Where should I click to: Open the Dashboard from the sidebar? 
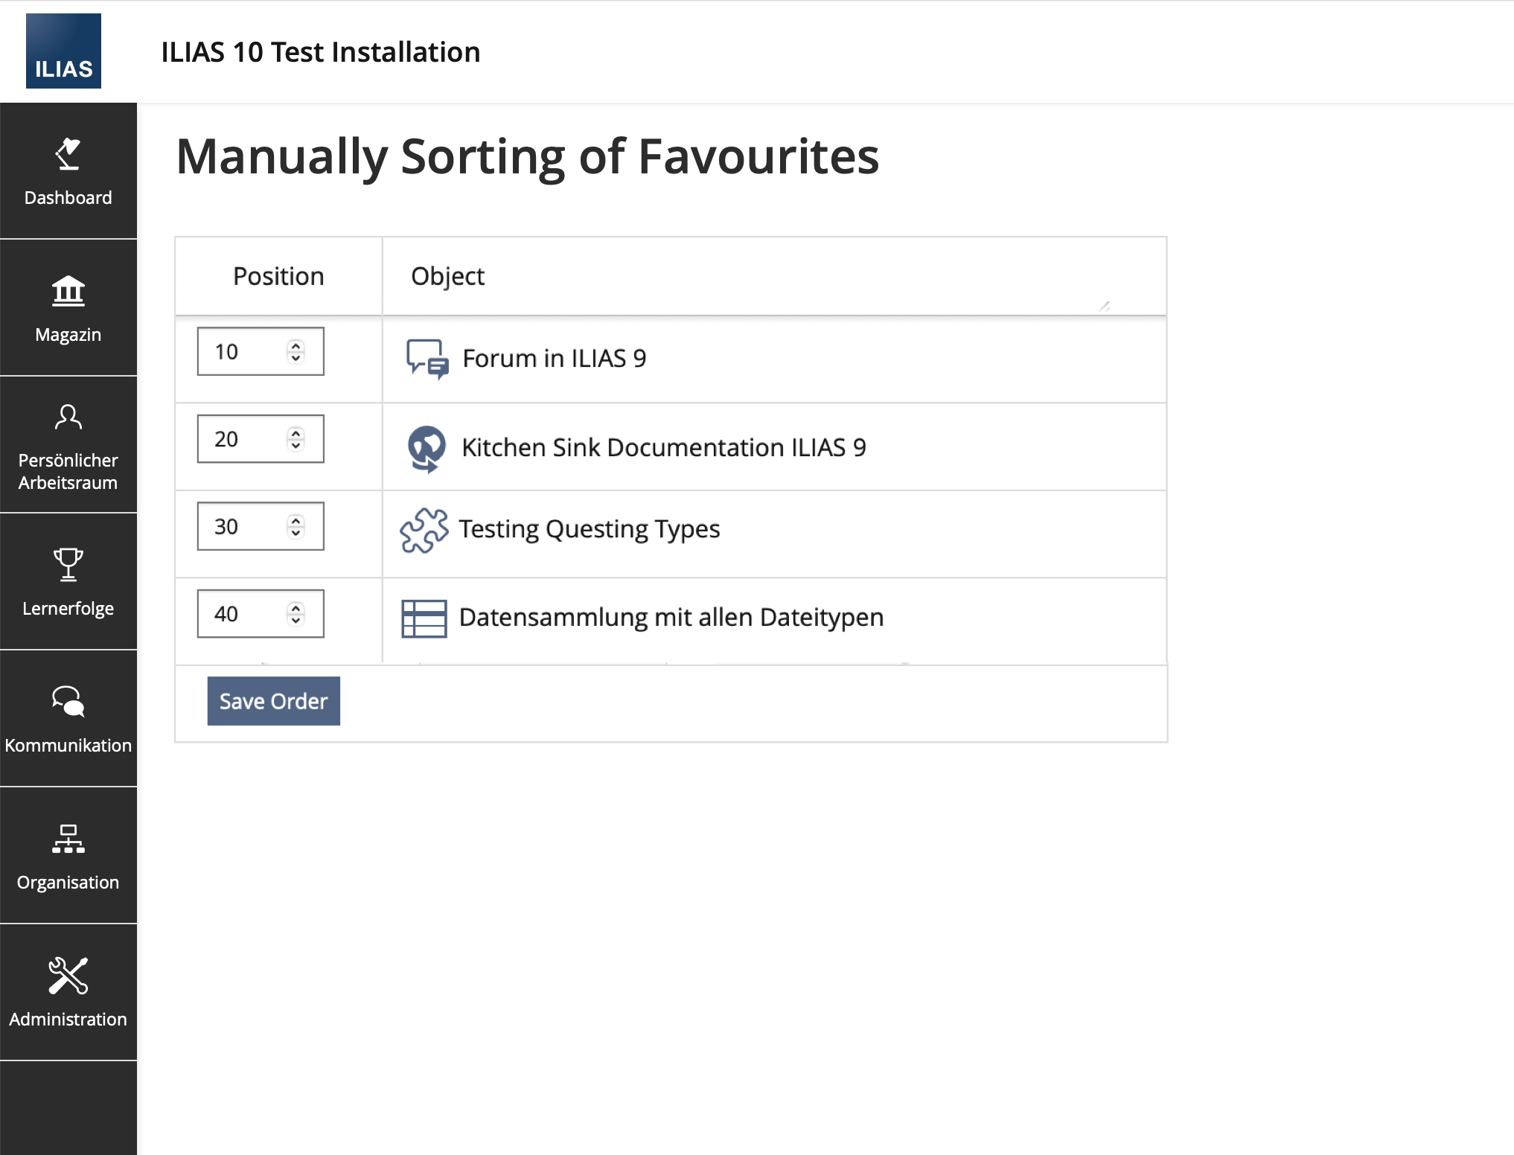(68, 171)
